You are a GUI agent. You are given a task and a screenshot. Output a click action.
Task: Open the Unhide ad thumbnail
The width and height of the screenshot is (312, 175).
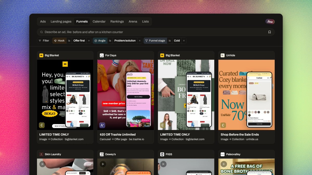pos(246,95)
